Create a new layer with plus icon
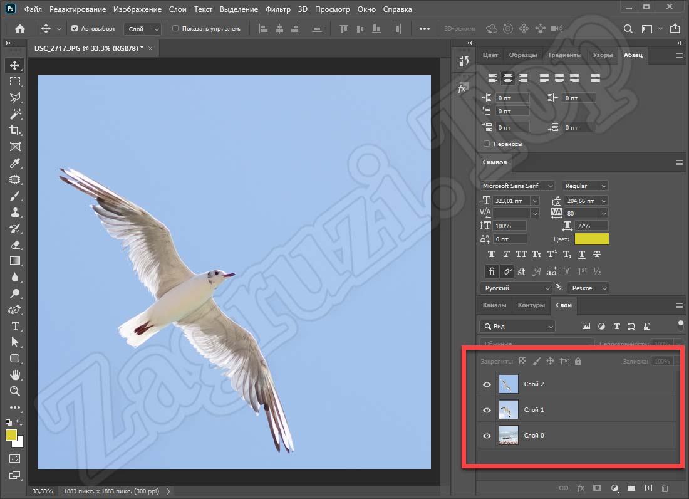This screenshot has width=689, height=499. pyautogui.click(x=648, y=488)
